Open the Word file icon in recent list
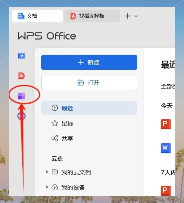This screenshot has height=203, width=184. [166, 148]
